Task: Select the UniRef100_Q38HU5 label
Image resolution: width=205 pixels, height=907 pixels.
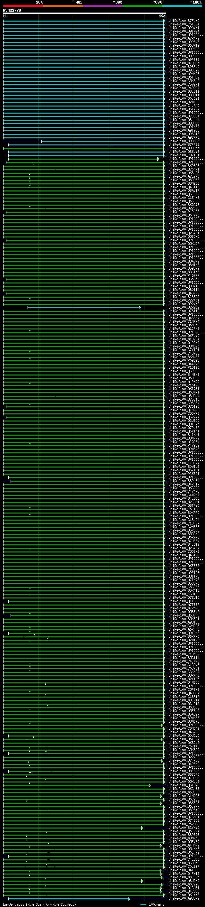Action: click(x=184, y=123)
